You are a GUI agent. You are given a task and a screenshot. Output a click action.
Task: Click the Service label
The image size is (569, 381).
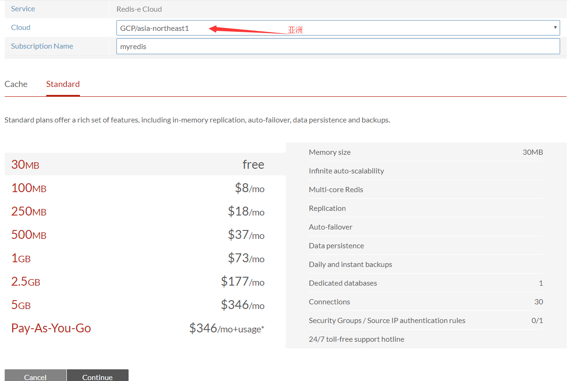(23, 9)
